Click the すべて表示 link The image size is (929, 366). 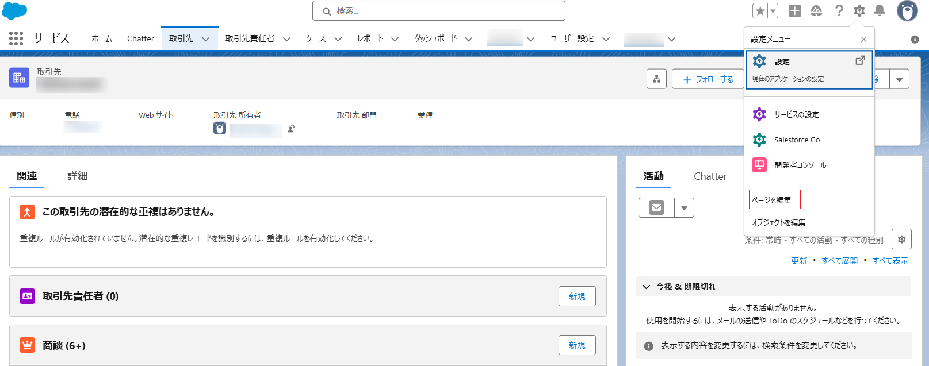coord(890,260)
